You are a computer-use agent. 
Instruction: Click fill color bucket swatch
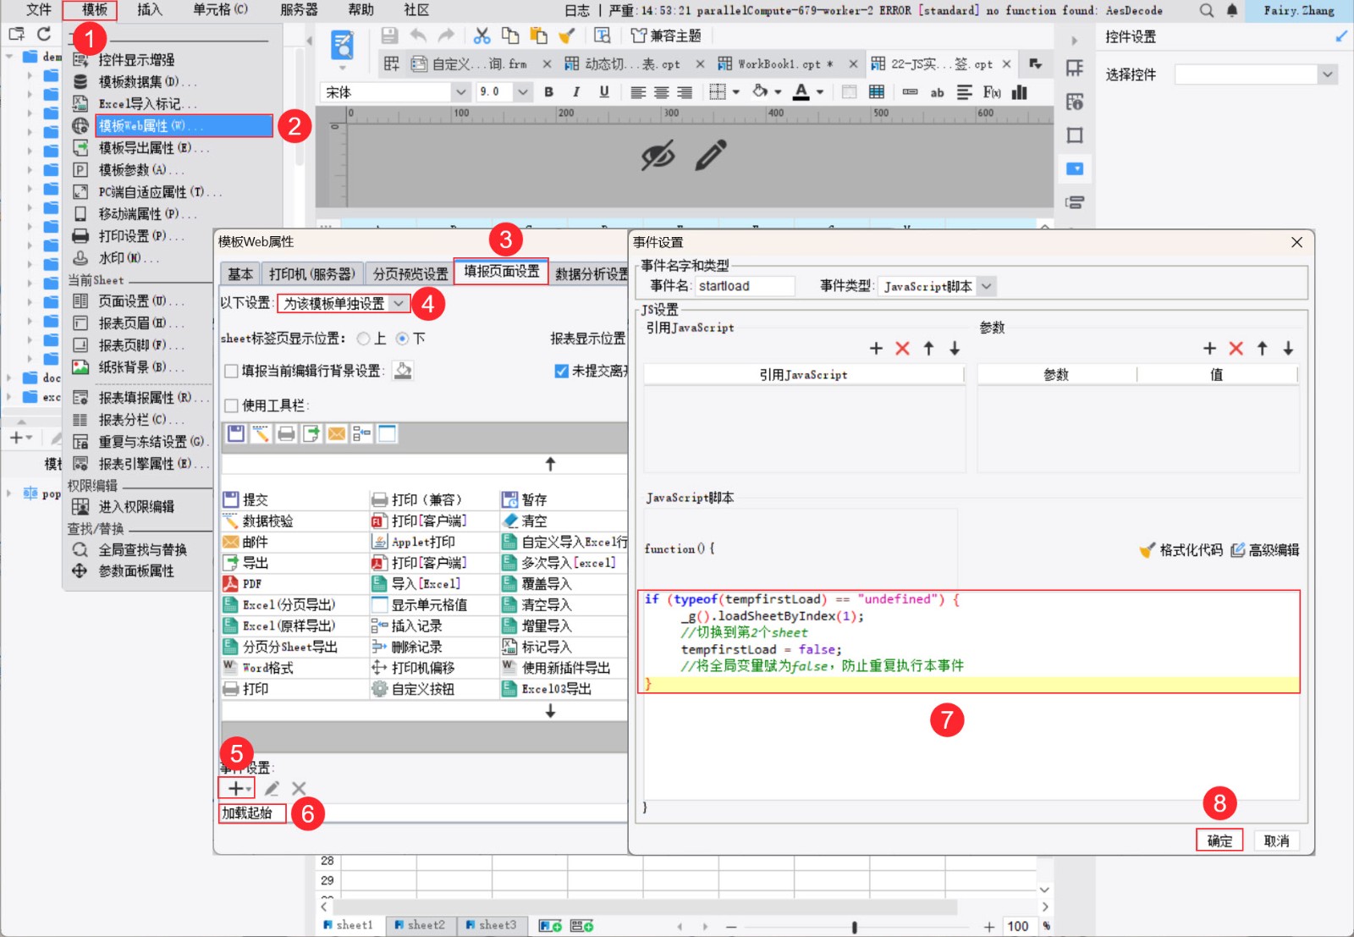pyautogui.click(x=760, y=92)
